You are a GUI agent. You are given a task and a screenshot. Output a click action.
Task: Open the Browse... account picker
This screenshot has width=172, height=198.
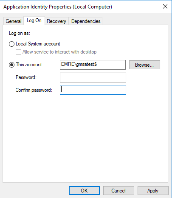click(144, 65)
